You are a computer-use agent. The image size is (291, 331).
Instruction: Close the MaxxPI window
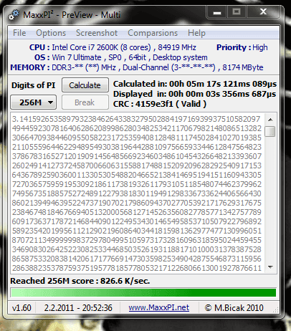(263, 12)
